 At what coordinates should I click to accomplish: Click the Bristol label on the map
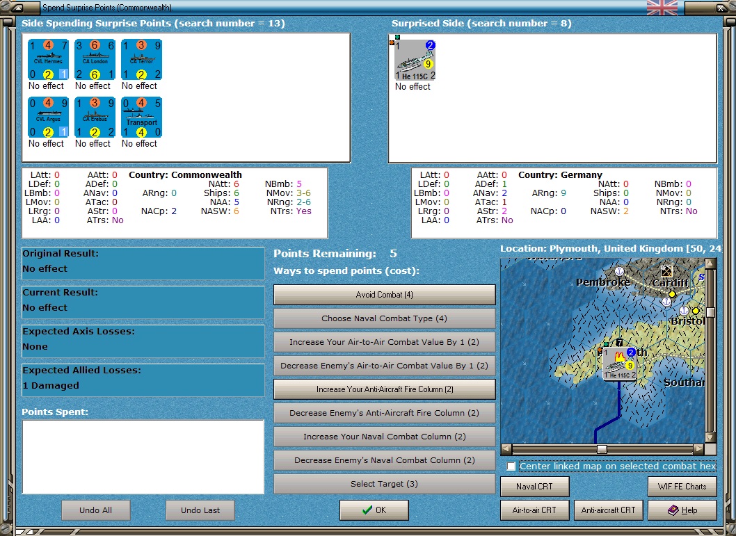(688, 321)
